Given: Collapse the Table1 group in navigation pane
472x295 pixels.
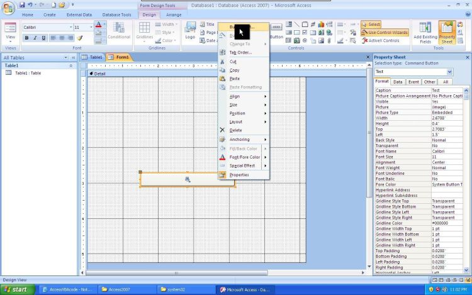Looking at the screenshot, I should pyautogui.click(x=71, y=65).
